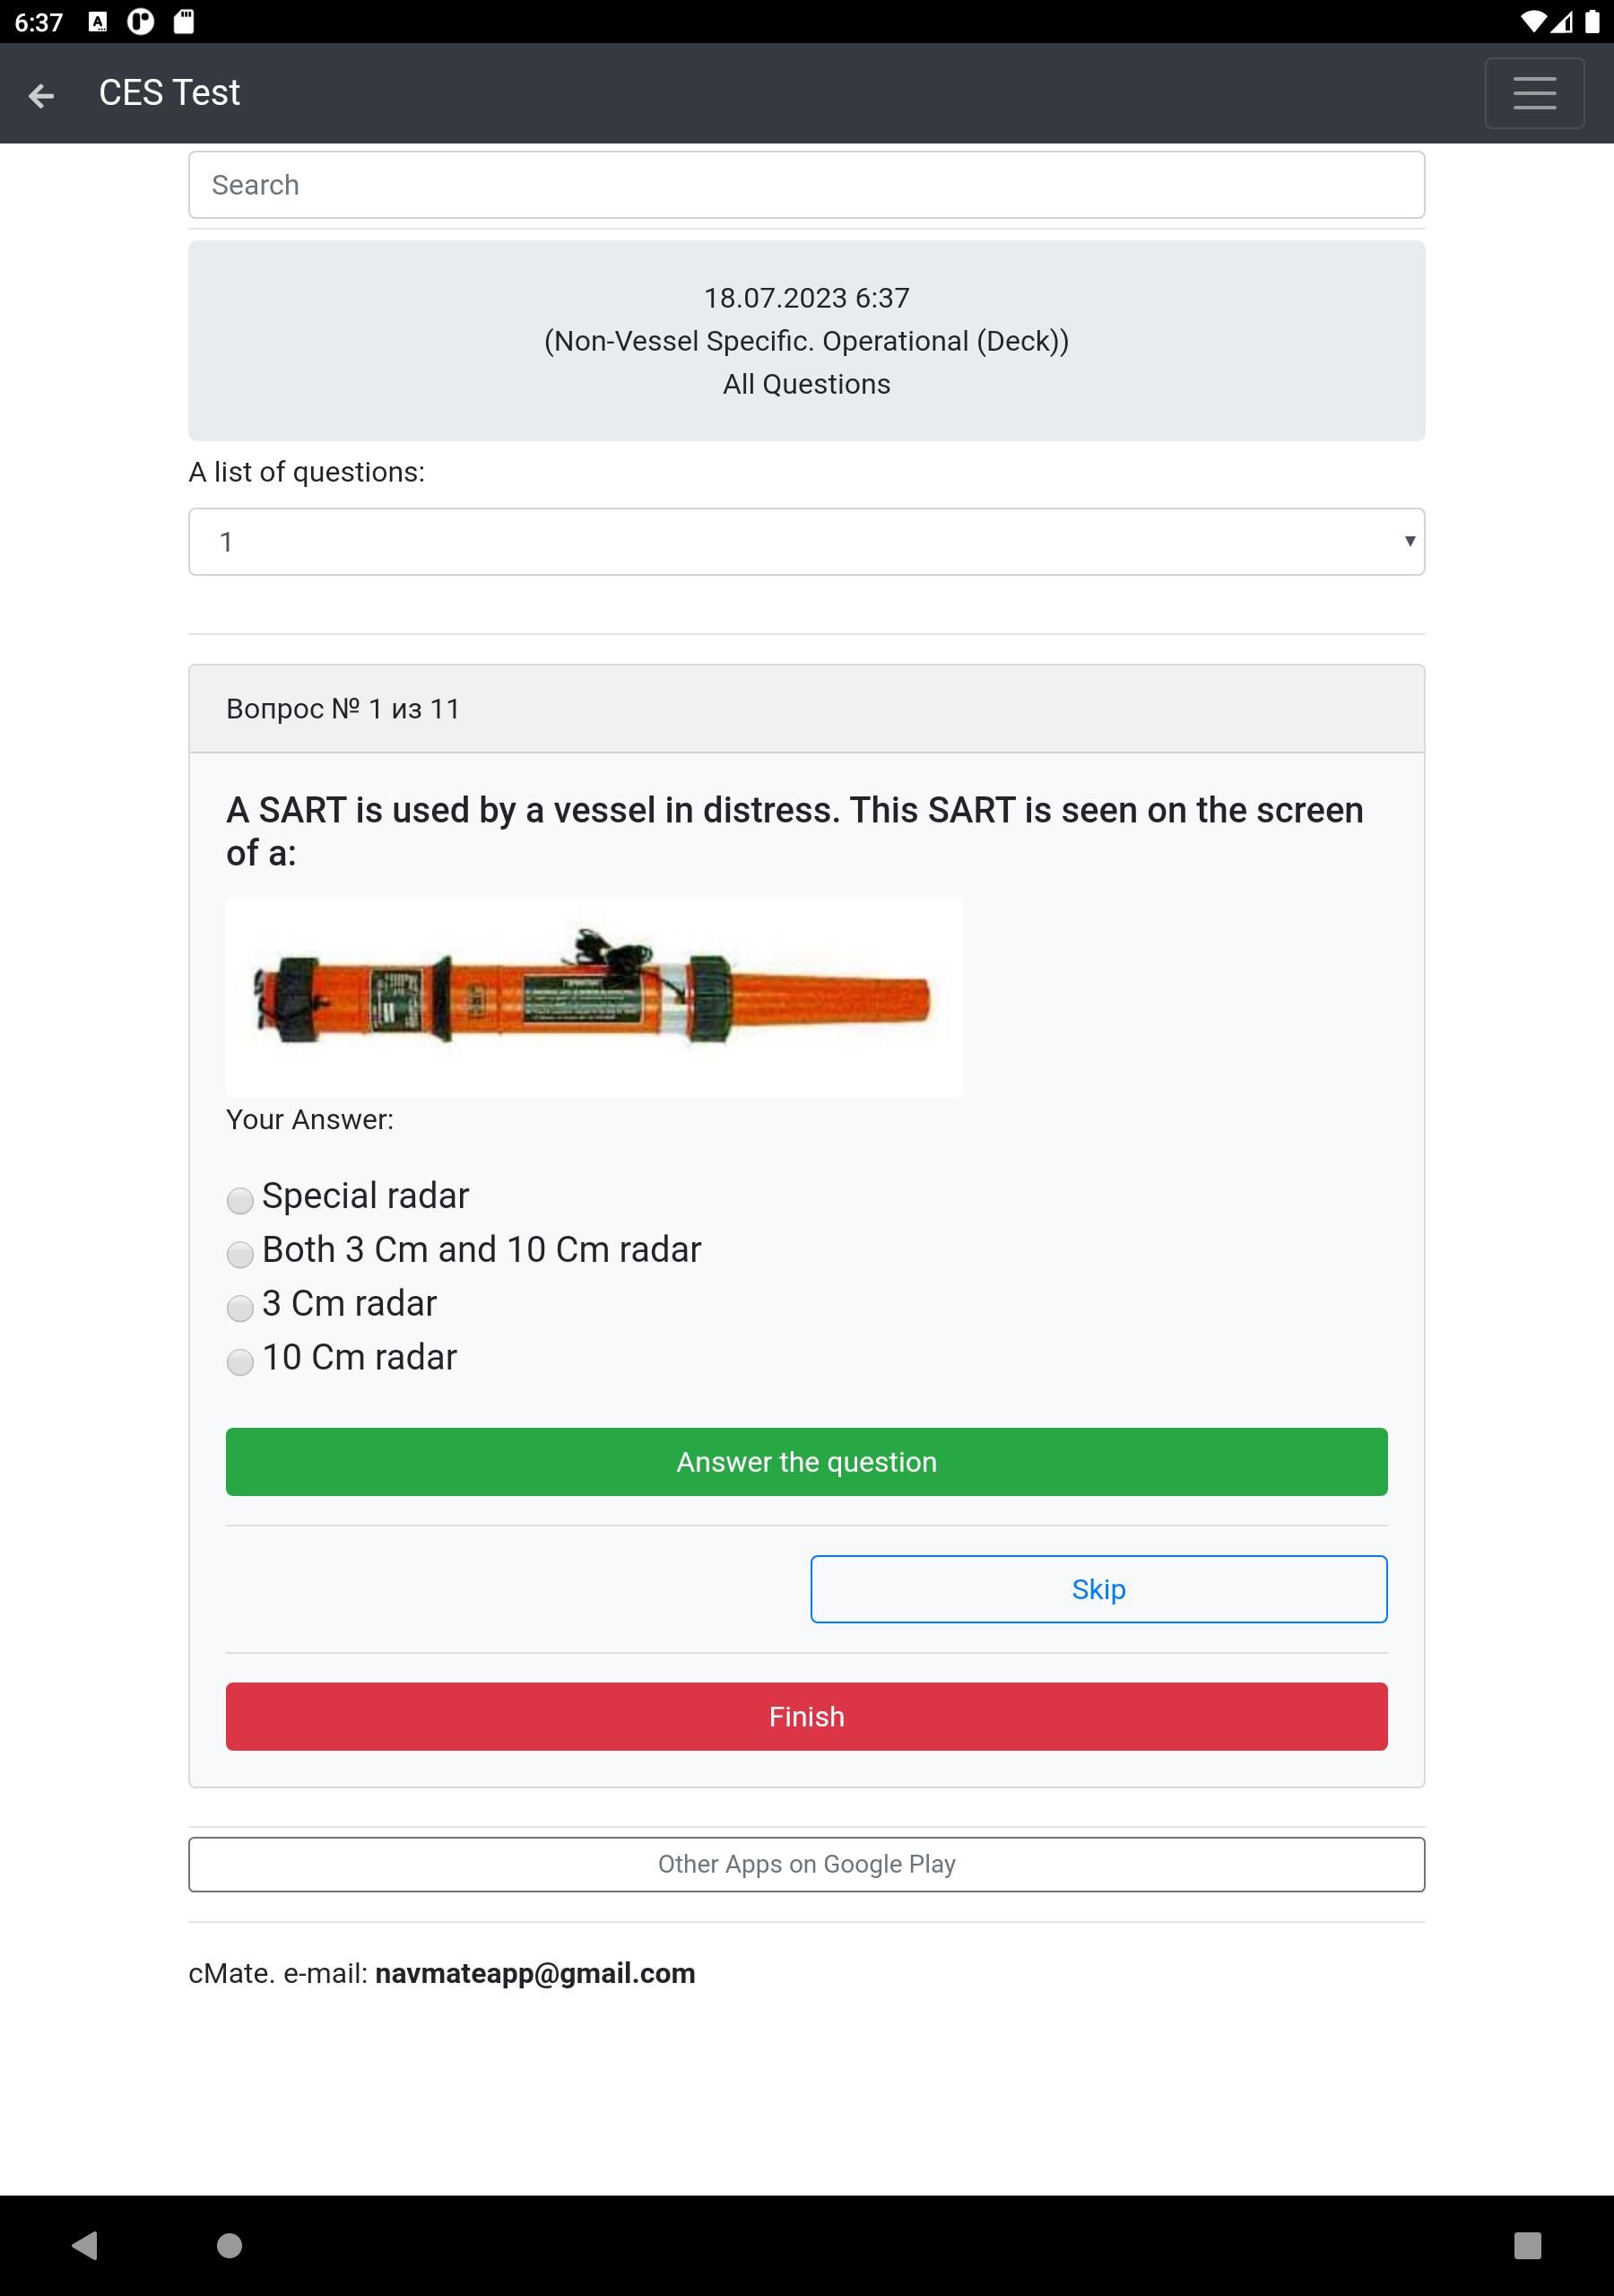Tap the Wi-Fi status icon
Screen dimensions: 1614x2296
click(x=1532, y=21)
